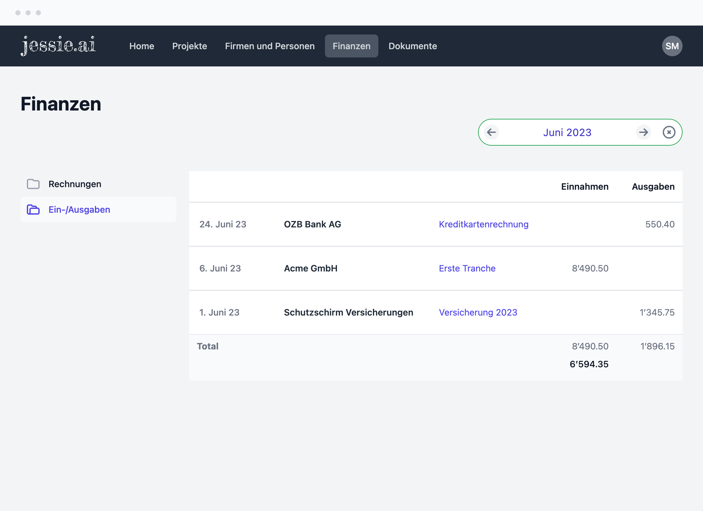Open the Kreditkartenrechnung link
Image resolution: width=703 pixels, height=511 pixels.
point(483,224)
